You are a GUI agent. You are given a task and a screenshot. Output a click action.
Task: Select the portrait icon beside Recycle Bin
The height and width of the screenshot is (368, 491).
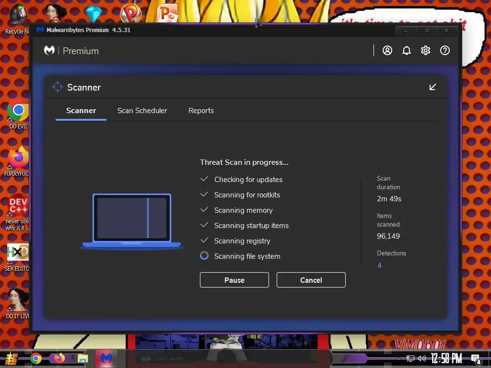point(56,13)
